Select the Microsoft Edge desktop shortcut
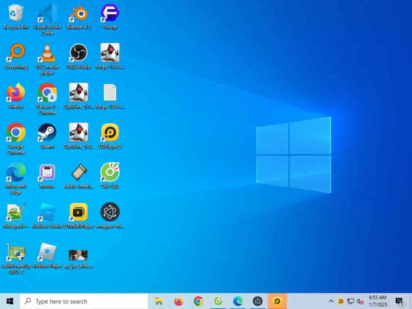Viewport: 412px width, 309px height. click(x=16, y=179)
